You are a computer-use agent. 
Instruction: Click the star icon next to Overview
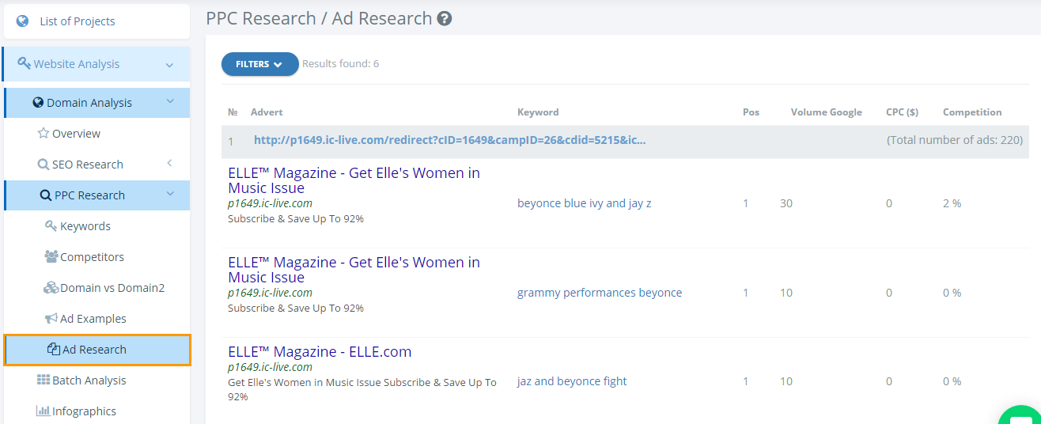click(x=44, y=134)
